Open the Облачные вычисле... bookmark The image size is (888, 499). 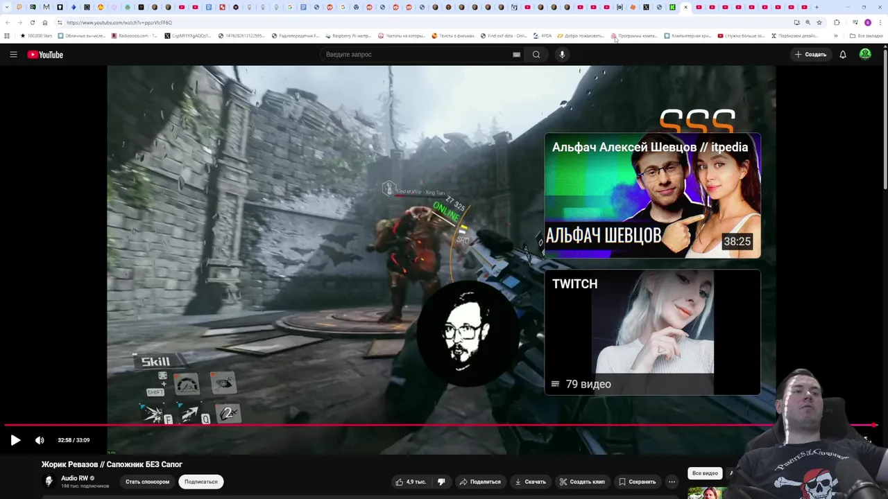[x=82, y=35]
